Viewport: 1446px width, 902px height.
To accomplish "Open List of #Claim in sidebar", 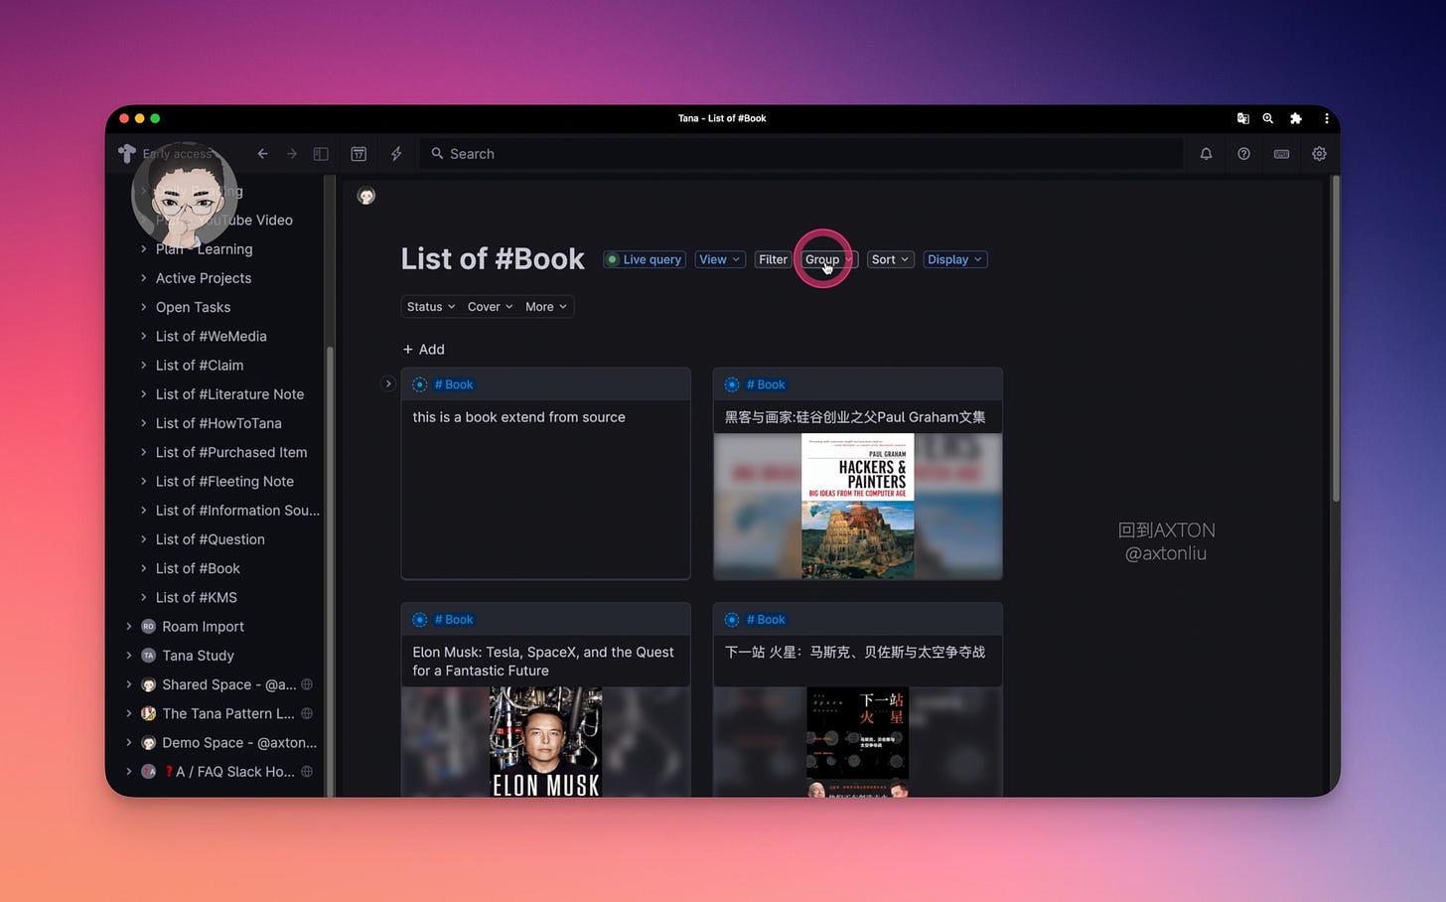I will click(x=200, y=366).
